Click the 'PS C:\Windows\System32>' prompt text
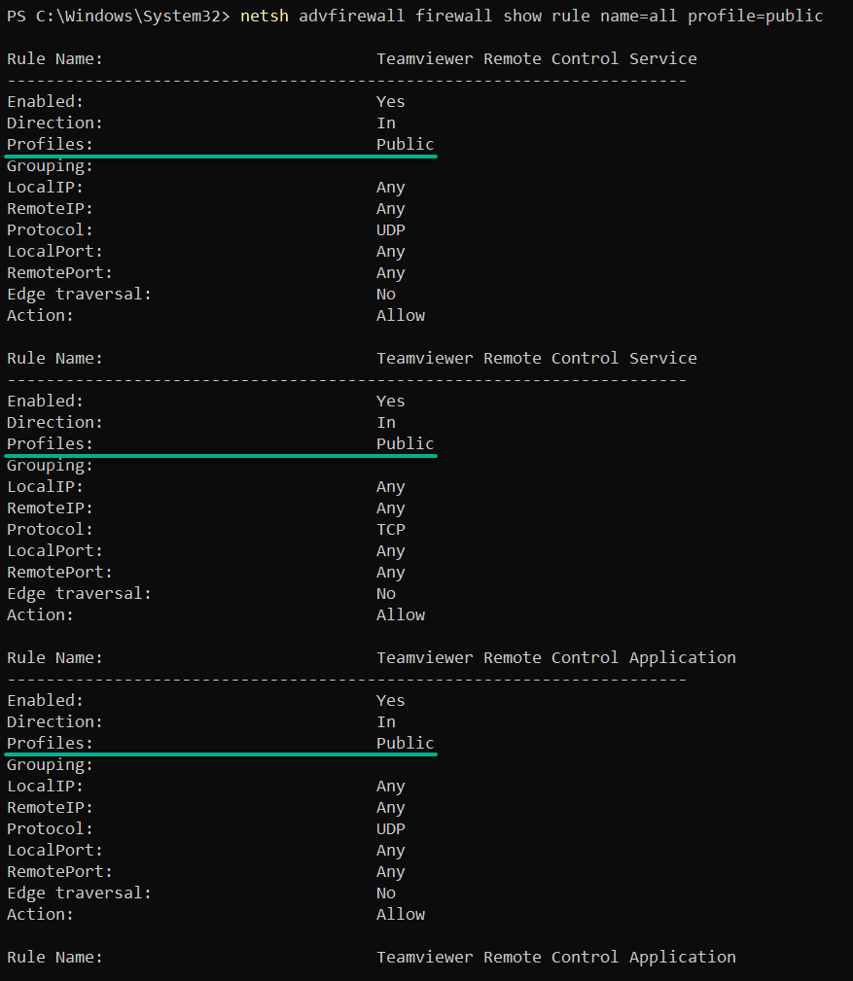The height and width of the screenshot is (981, 853). 119,16
